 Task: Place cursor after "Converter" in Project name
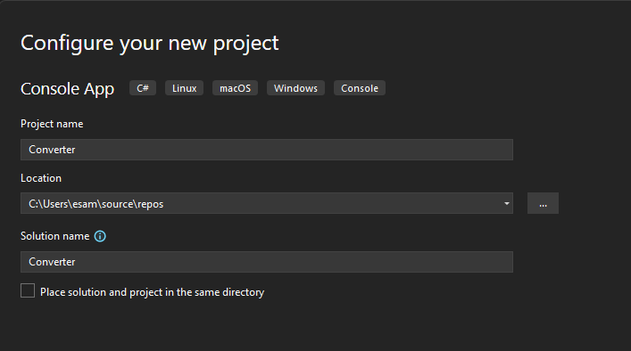pyautogui.click(x=76, y=150)
